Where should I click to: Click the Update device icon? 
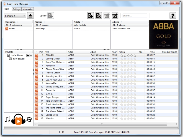(51, 16)
